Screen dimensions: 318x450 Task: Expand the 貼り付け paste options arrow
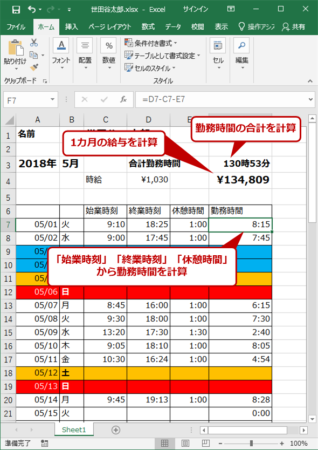[x=16, y=69]
